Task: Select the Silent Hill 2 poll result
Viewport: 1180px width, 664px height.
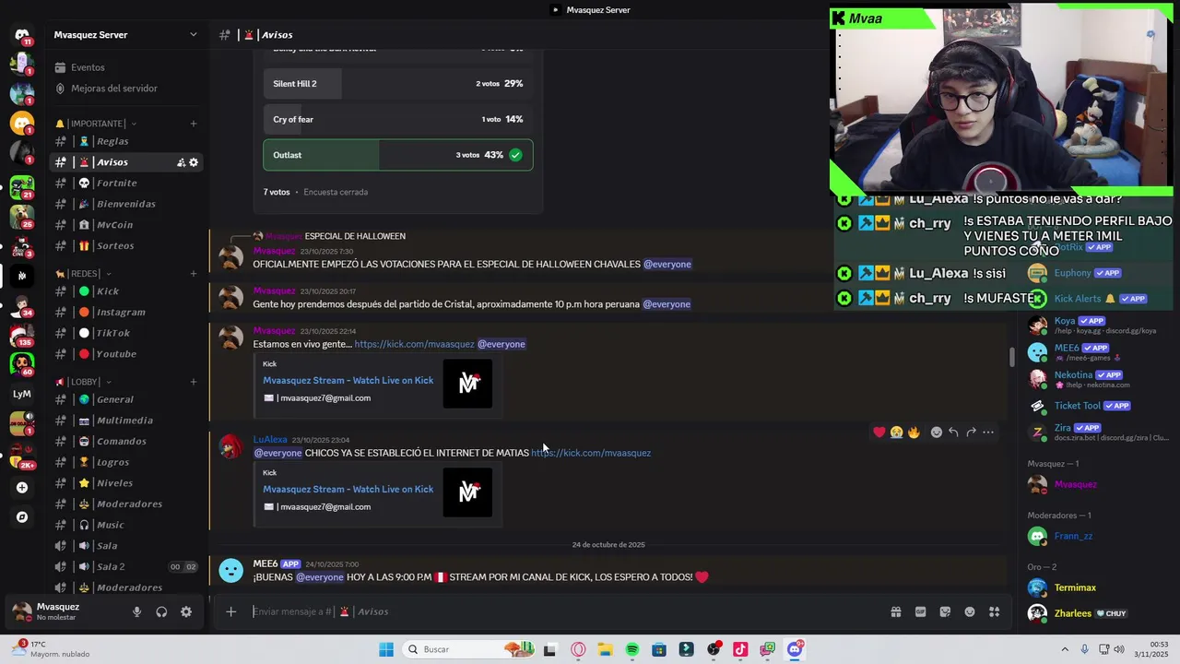Action: [x=398, y=84]
